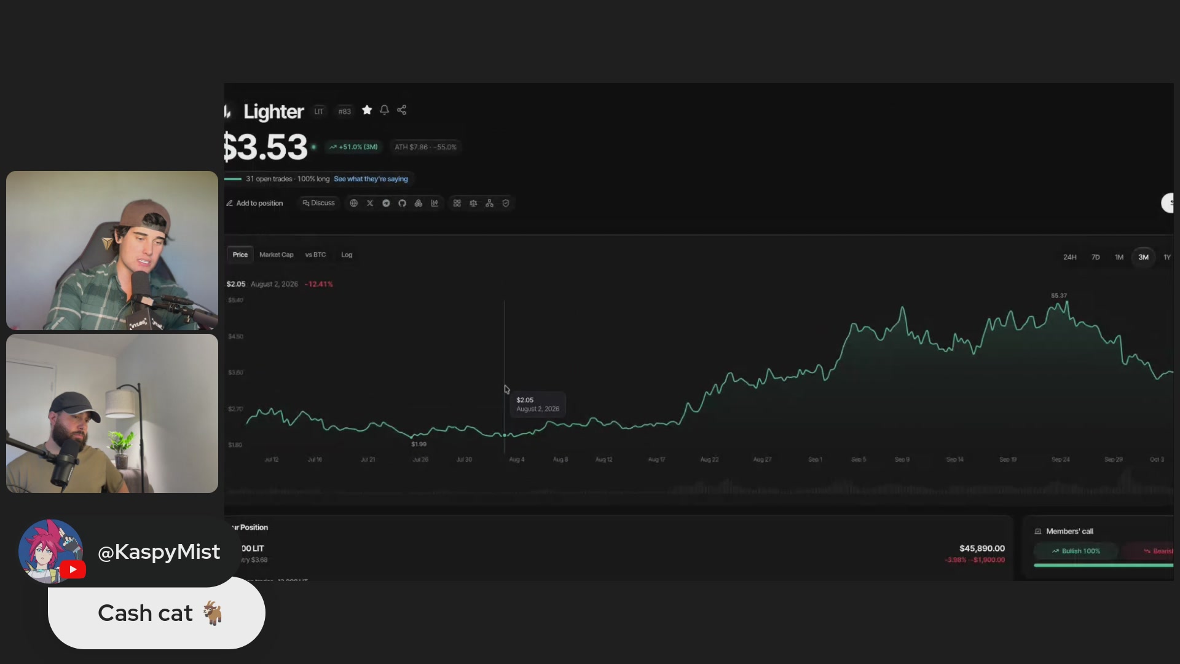This screenshot has height=664, width=1180.
Task: Open the price alert bell icon
Action: [x=384, y=110]
